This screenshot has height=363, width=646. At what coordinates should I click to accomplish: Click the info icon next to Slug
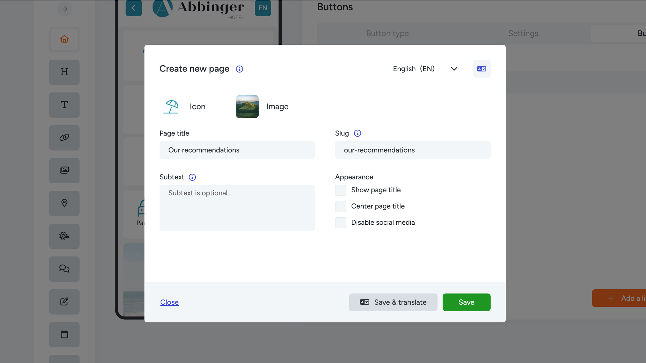click(x=357, y=133)
